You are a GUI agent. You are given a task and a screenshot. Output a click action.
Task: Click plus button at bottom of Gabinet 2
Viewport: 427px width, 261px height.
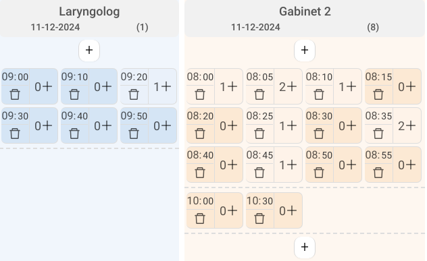pyautogui.click(x=305, y=247)
